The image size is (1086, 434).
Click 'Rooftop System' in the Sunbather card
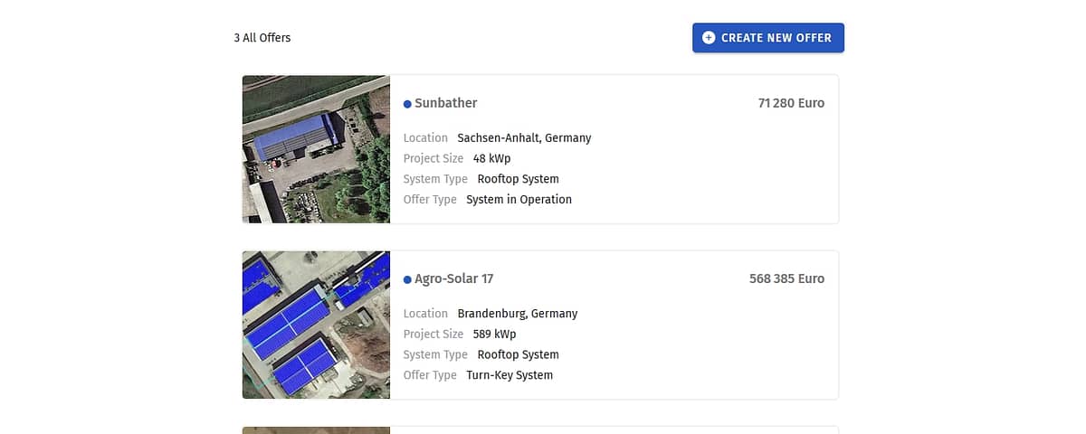coord(518,179)
